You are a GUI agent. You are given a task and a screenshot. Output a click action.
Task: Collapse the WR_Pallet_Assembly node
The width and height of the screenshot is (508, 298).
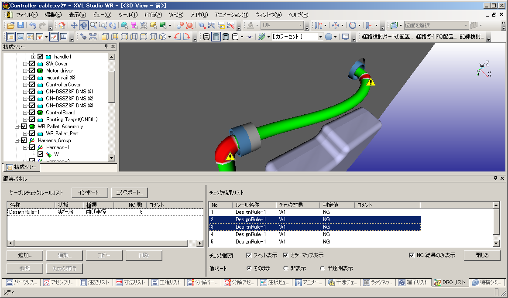(17, 127)
